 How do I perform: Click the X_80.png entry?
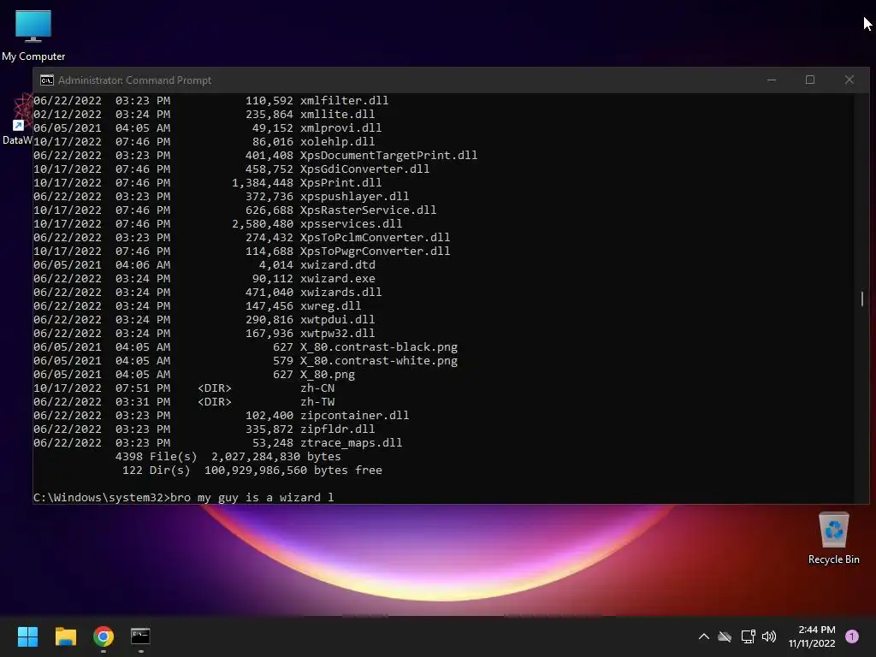click(328, 375)
